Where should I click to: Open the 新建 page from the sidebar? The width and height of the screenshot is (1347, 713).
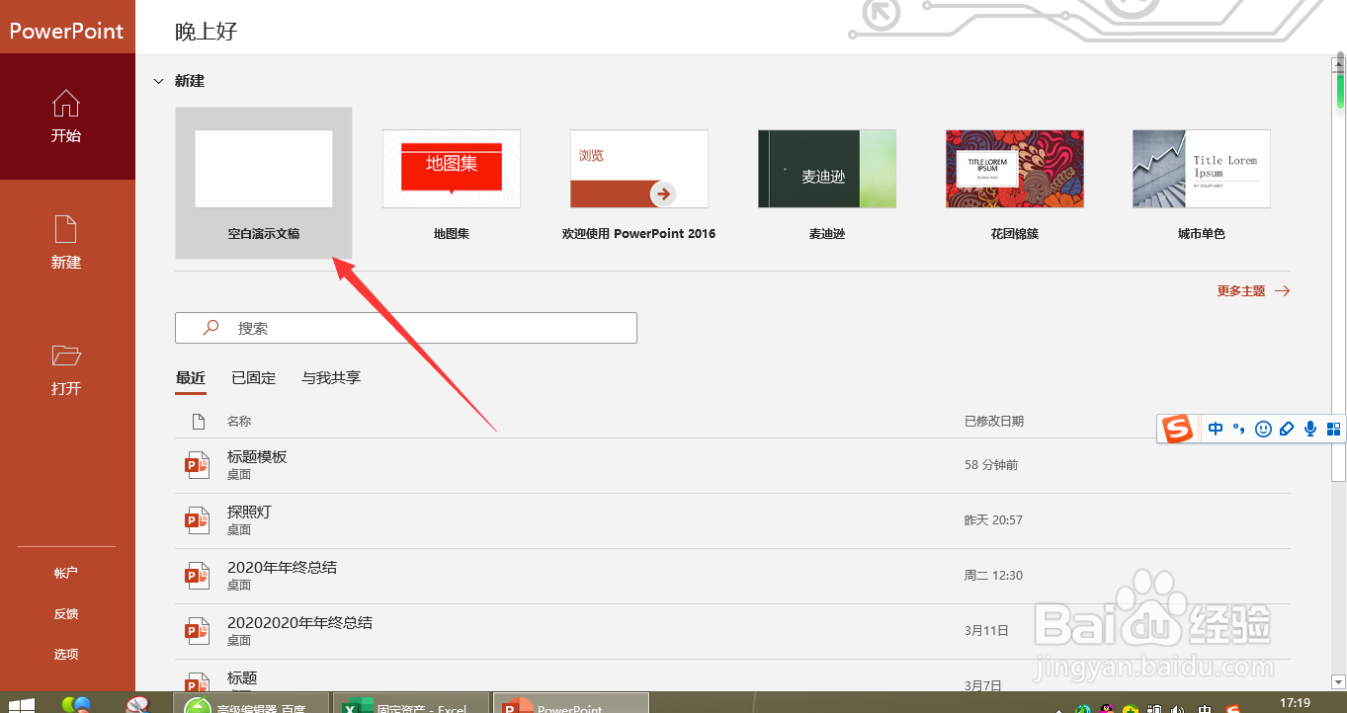pos(66,243)
